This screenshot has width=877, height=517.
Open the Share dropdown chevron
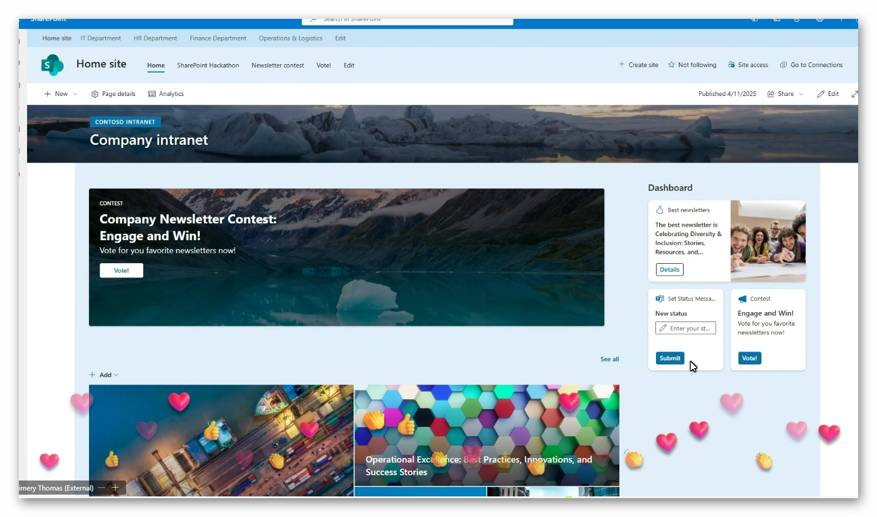tap(801, 94)
